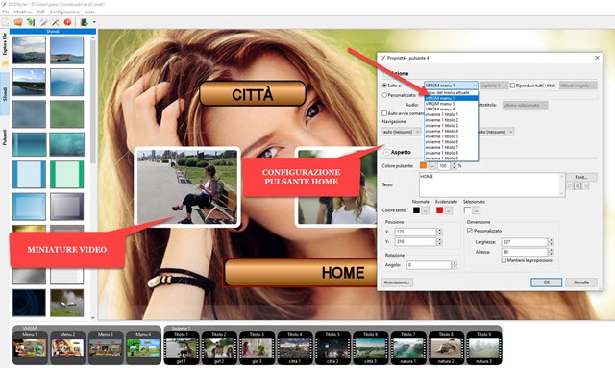Click the CITTÀ button on the canvas

253,94
